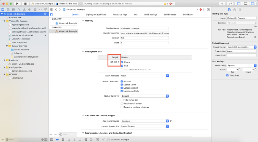Toggle the Landscape Left checkbox

(122, 88)
